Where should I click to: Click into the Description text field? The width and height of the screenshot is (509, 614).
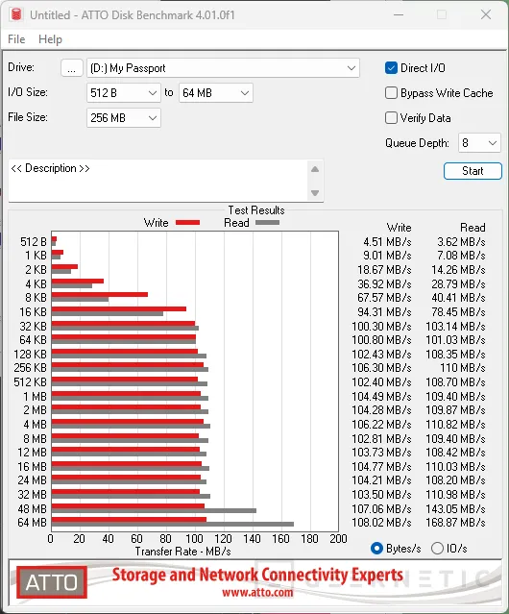click(158, 181)
